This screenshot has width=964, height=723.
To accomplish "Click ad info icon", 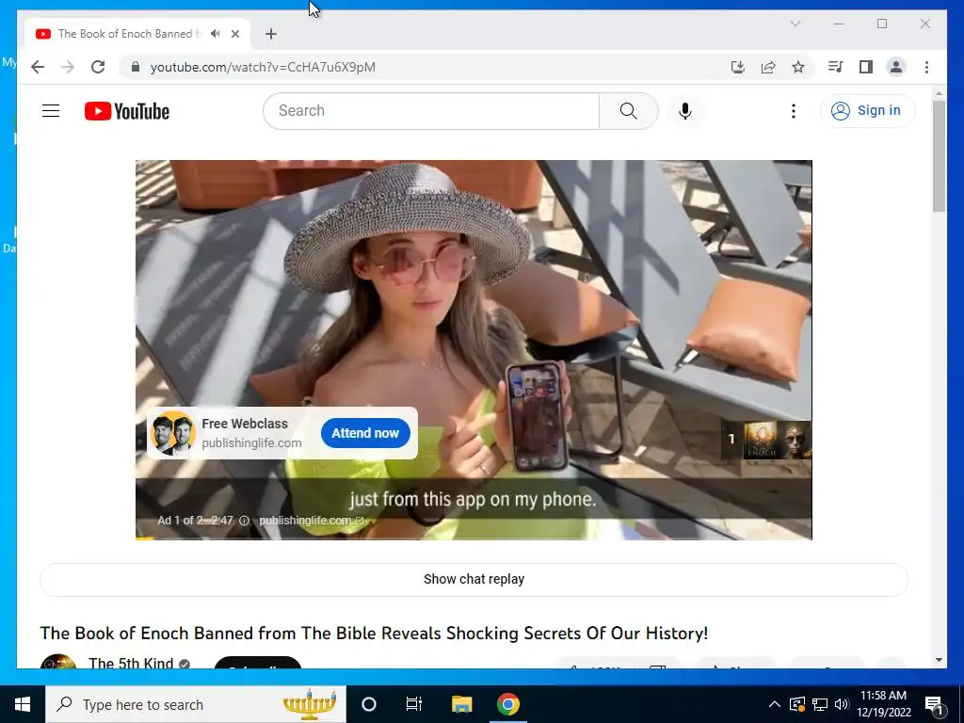I will point(244,521).
